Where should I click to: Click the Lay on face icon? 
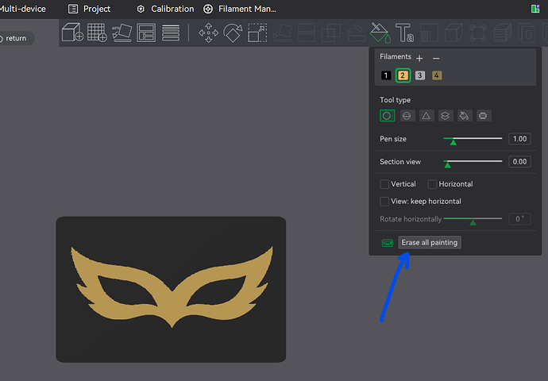tap(282, 33)
